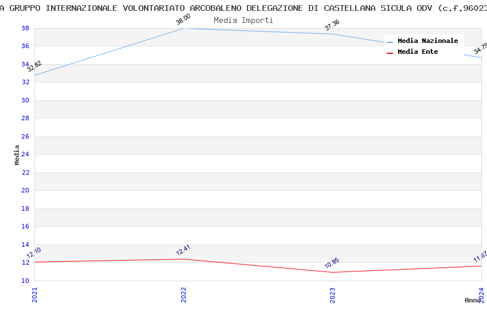Click the 32 y-axis tick label
Image resolution: width=487 pixels, height=315 pixels.
pyautogui.click(x=25, y=82)
